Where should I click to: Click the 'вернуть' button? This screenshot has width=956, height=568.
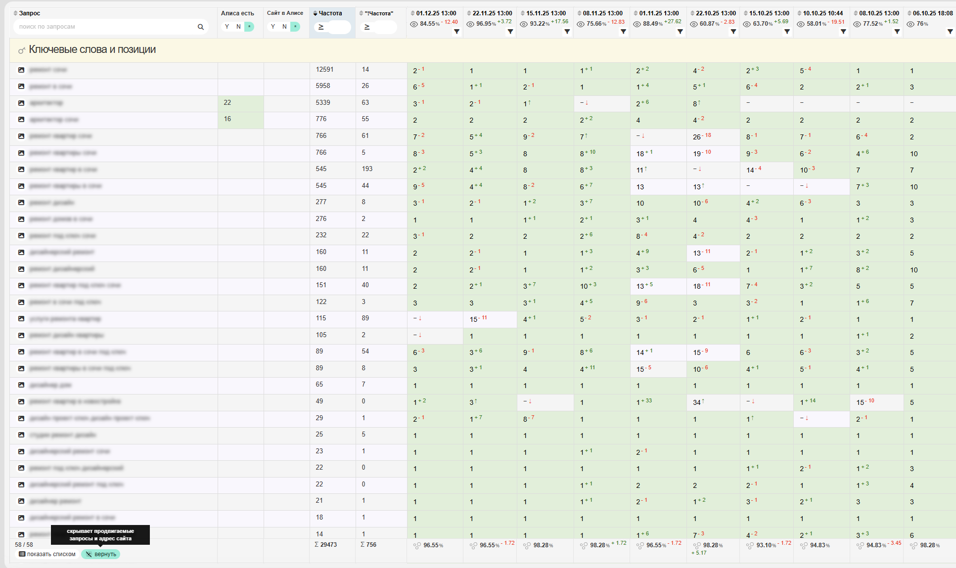pos(101,554)
